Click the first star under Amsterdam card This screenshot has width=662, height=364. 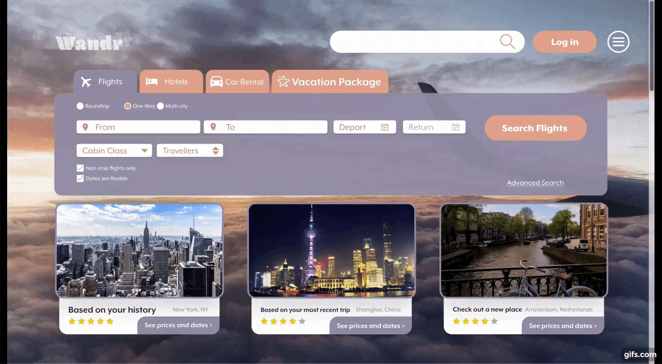pyautogui.click(x=456, y=321)
